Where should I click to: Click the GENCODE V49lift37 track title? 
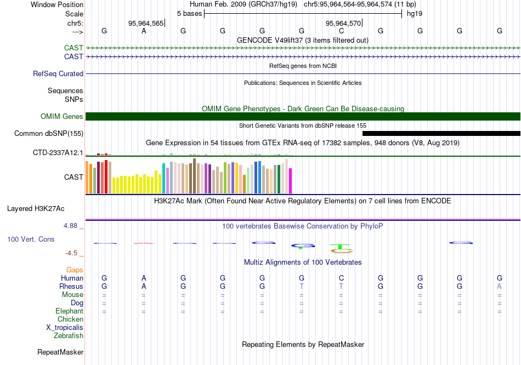302,40
